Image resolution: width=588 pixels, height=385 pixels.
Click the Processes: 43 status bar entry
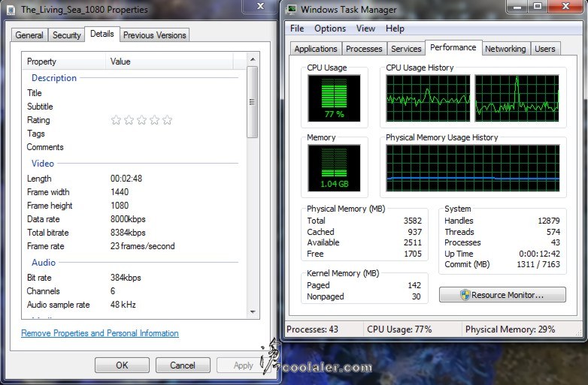(312, 329)
